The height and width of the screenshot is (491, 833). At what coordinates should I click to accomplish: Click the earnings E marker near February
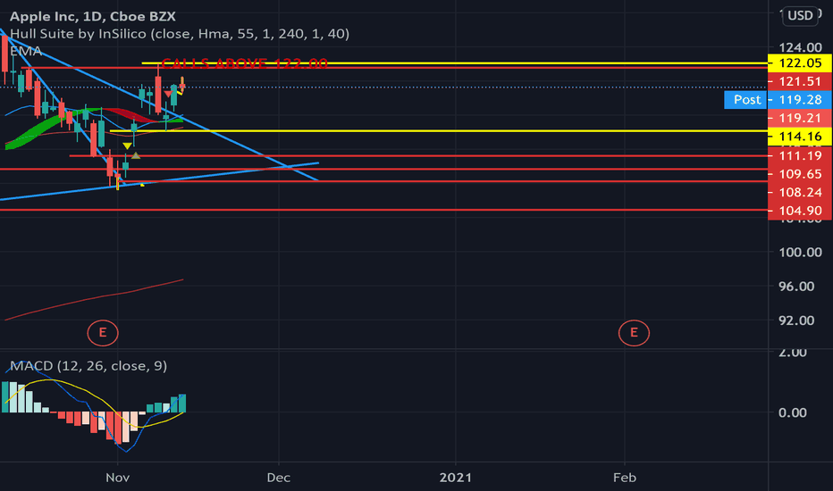(634, 333)
